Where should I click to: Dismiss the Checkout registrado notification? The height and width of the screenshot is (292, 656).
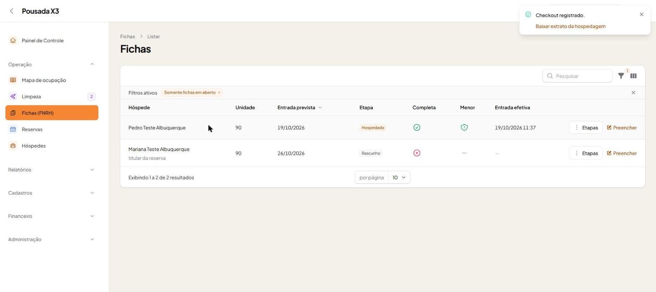641,15
